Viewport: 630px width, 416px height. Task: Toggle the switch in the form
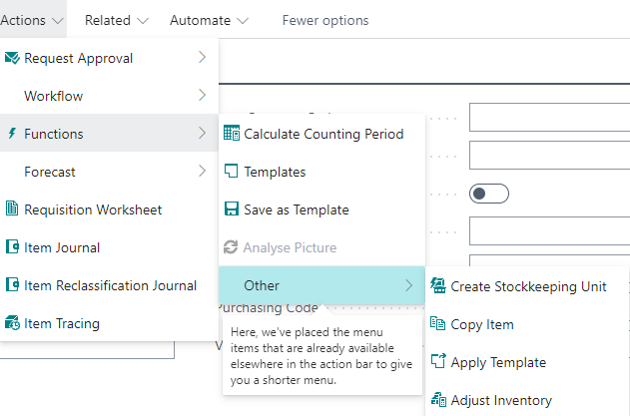489,194
